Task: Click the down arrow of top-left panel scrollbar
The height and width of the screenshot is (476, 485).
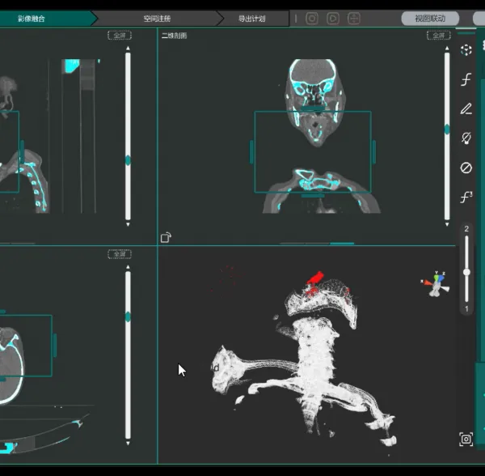Action: (x=128, y=224)
